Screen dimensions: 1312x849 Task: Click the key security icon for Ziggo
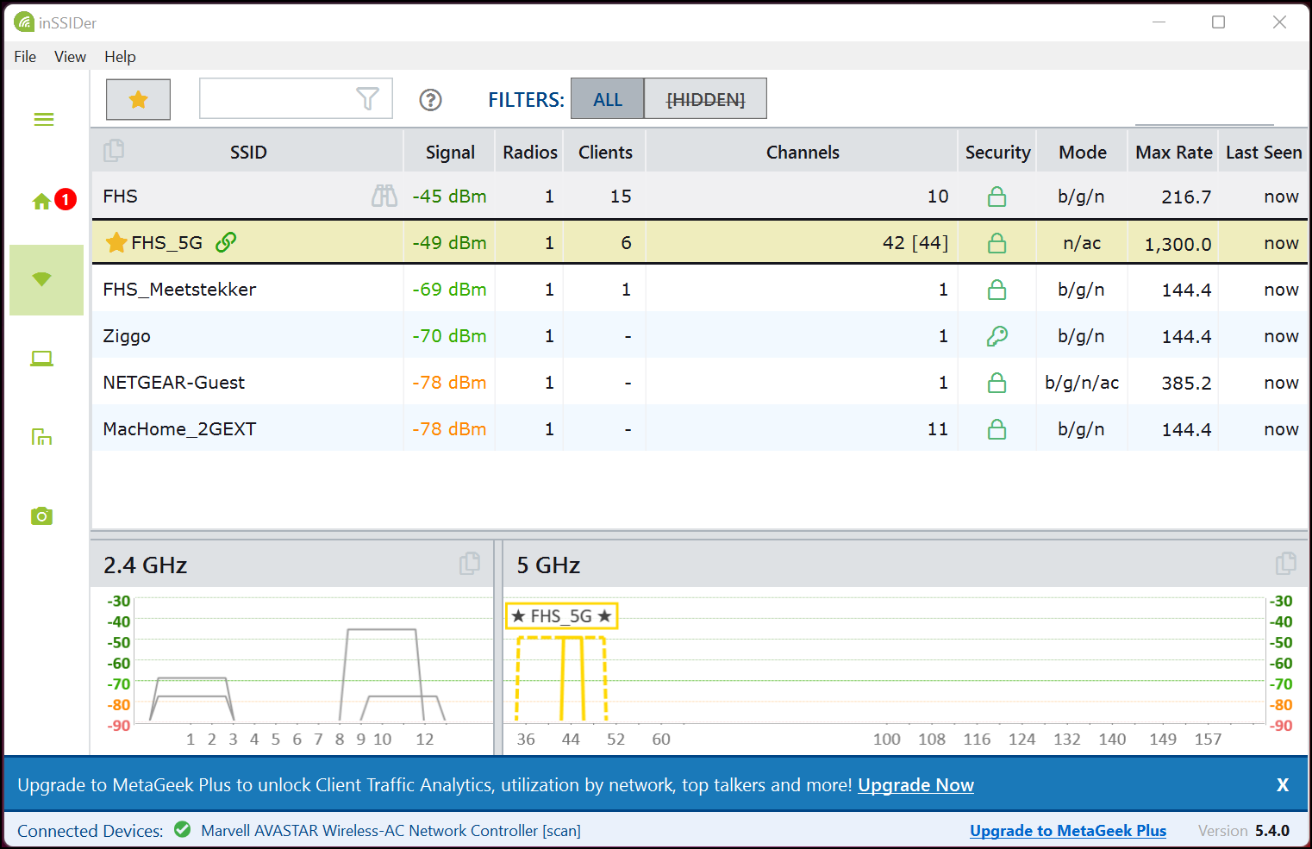tap(996, 336)
